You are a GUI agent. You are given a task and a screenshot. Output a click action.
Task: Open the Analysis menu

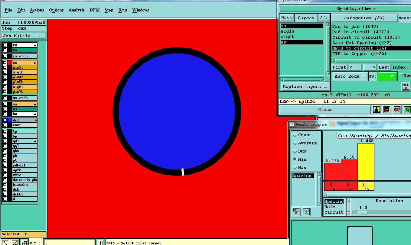click(x=77, y=10)
